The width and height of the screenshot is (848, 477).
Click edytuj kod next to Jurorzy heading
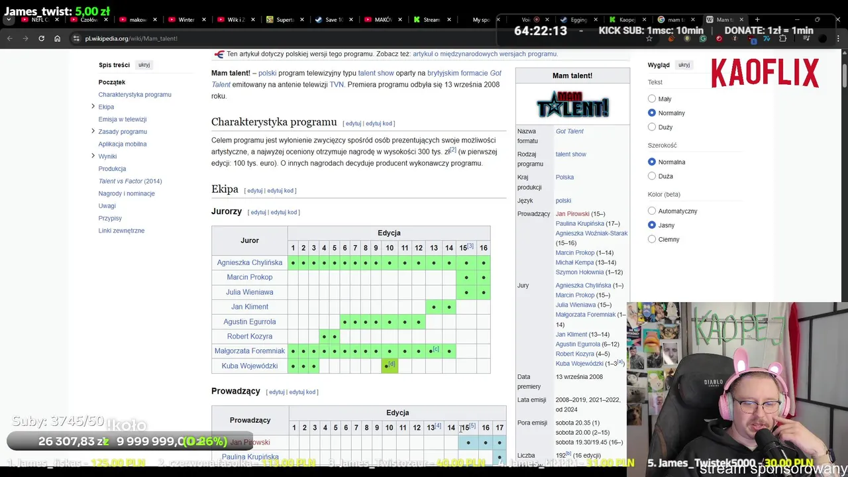point(284,212)
